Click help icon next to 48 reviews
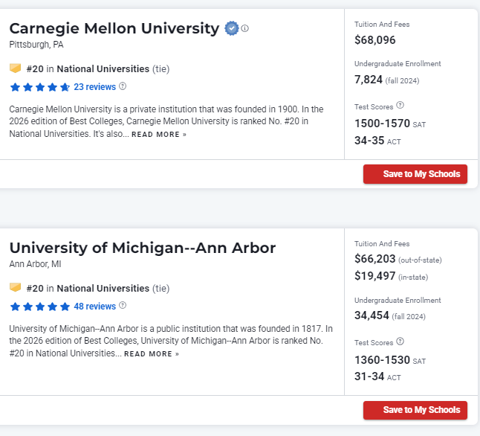Image resolution: width=480 pixels, height=436 pixels. 123,306
